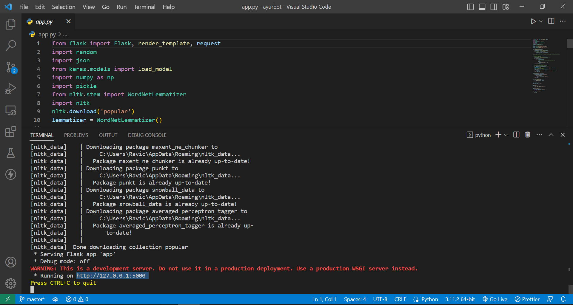Open the Edit menu
Image resolution: width=573 pixels, height=305 pixels.
point(40,7)
